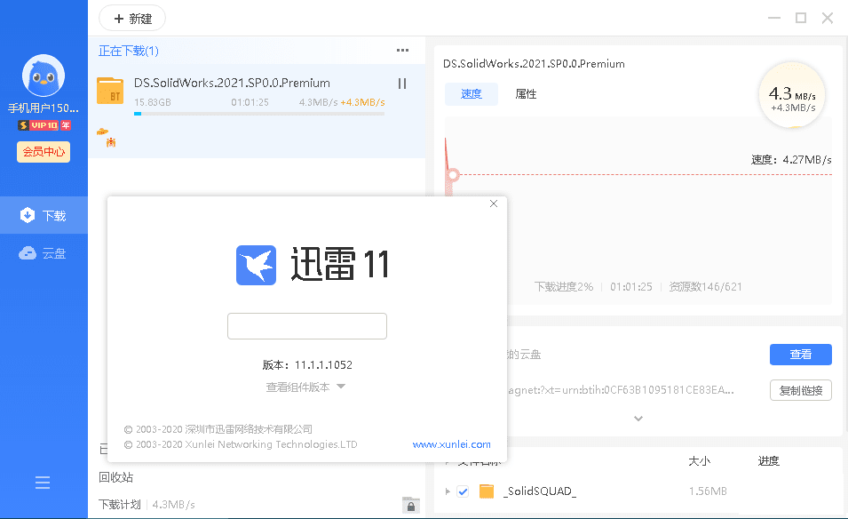
Task: Click the _SolidSQUAD_ folder icon
Action: coord(487,491)
